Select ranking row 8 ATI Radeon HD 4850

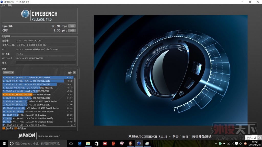pos(38,101)
